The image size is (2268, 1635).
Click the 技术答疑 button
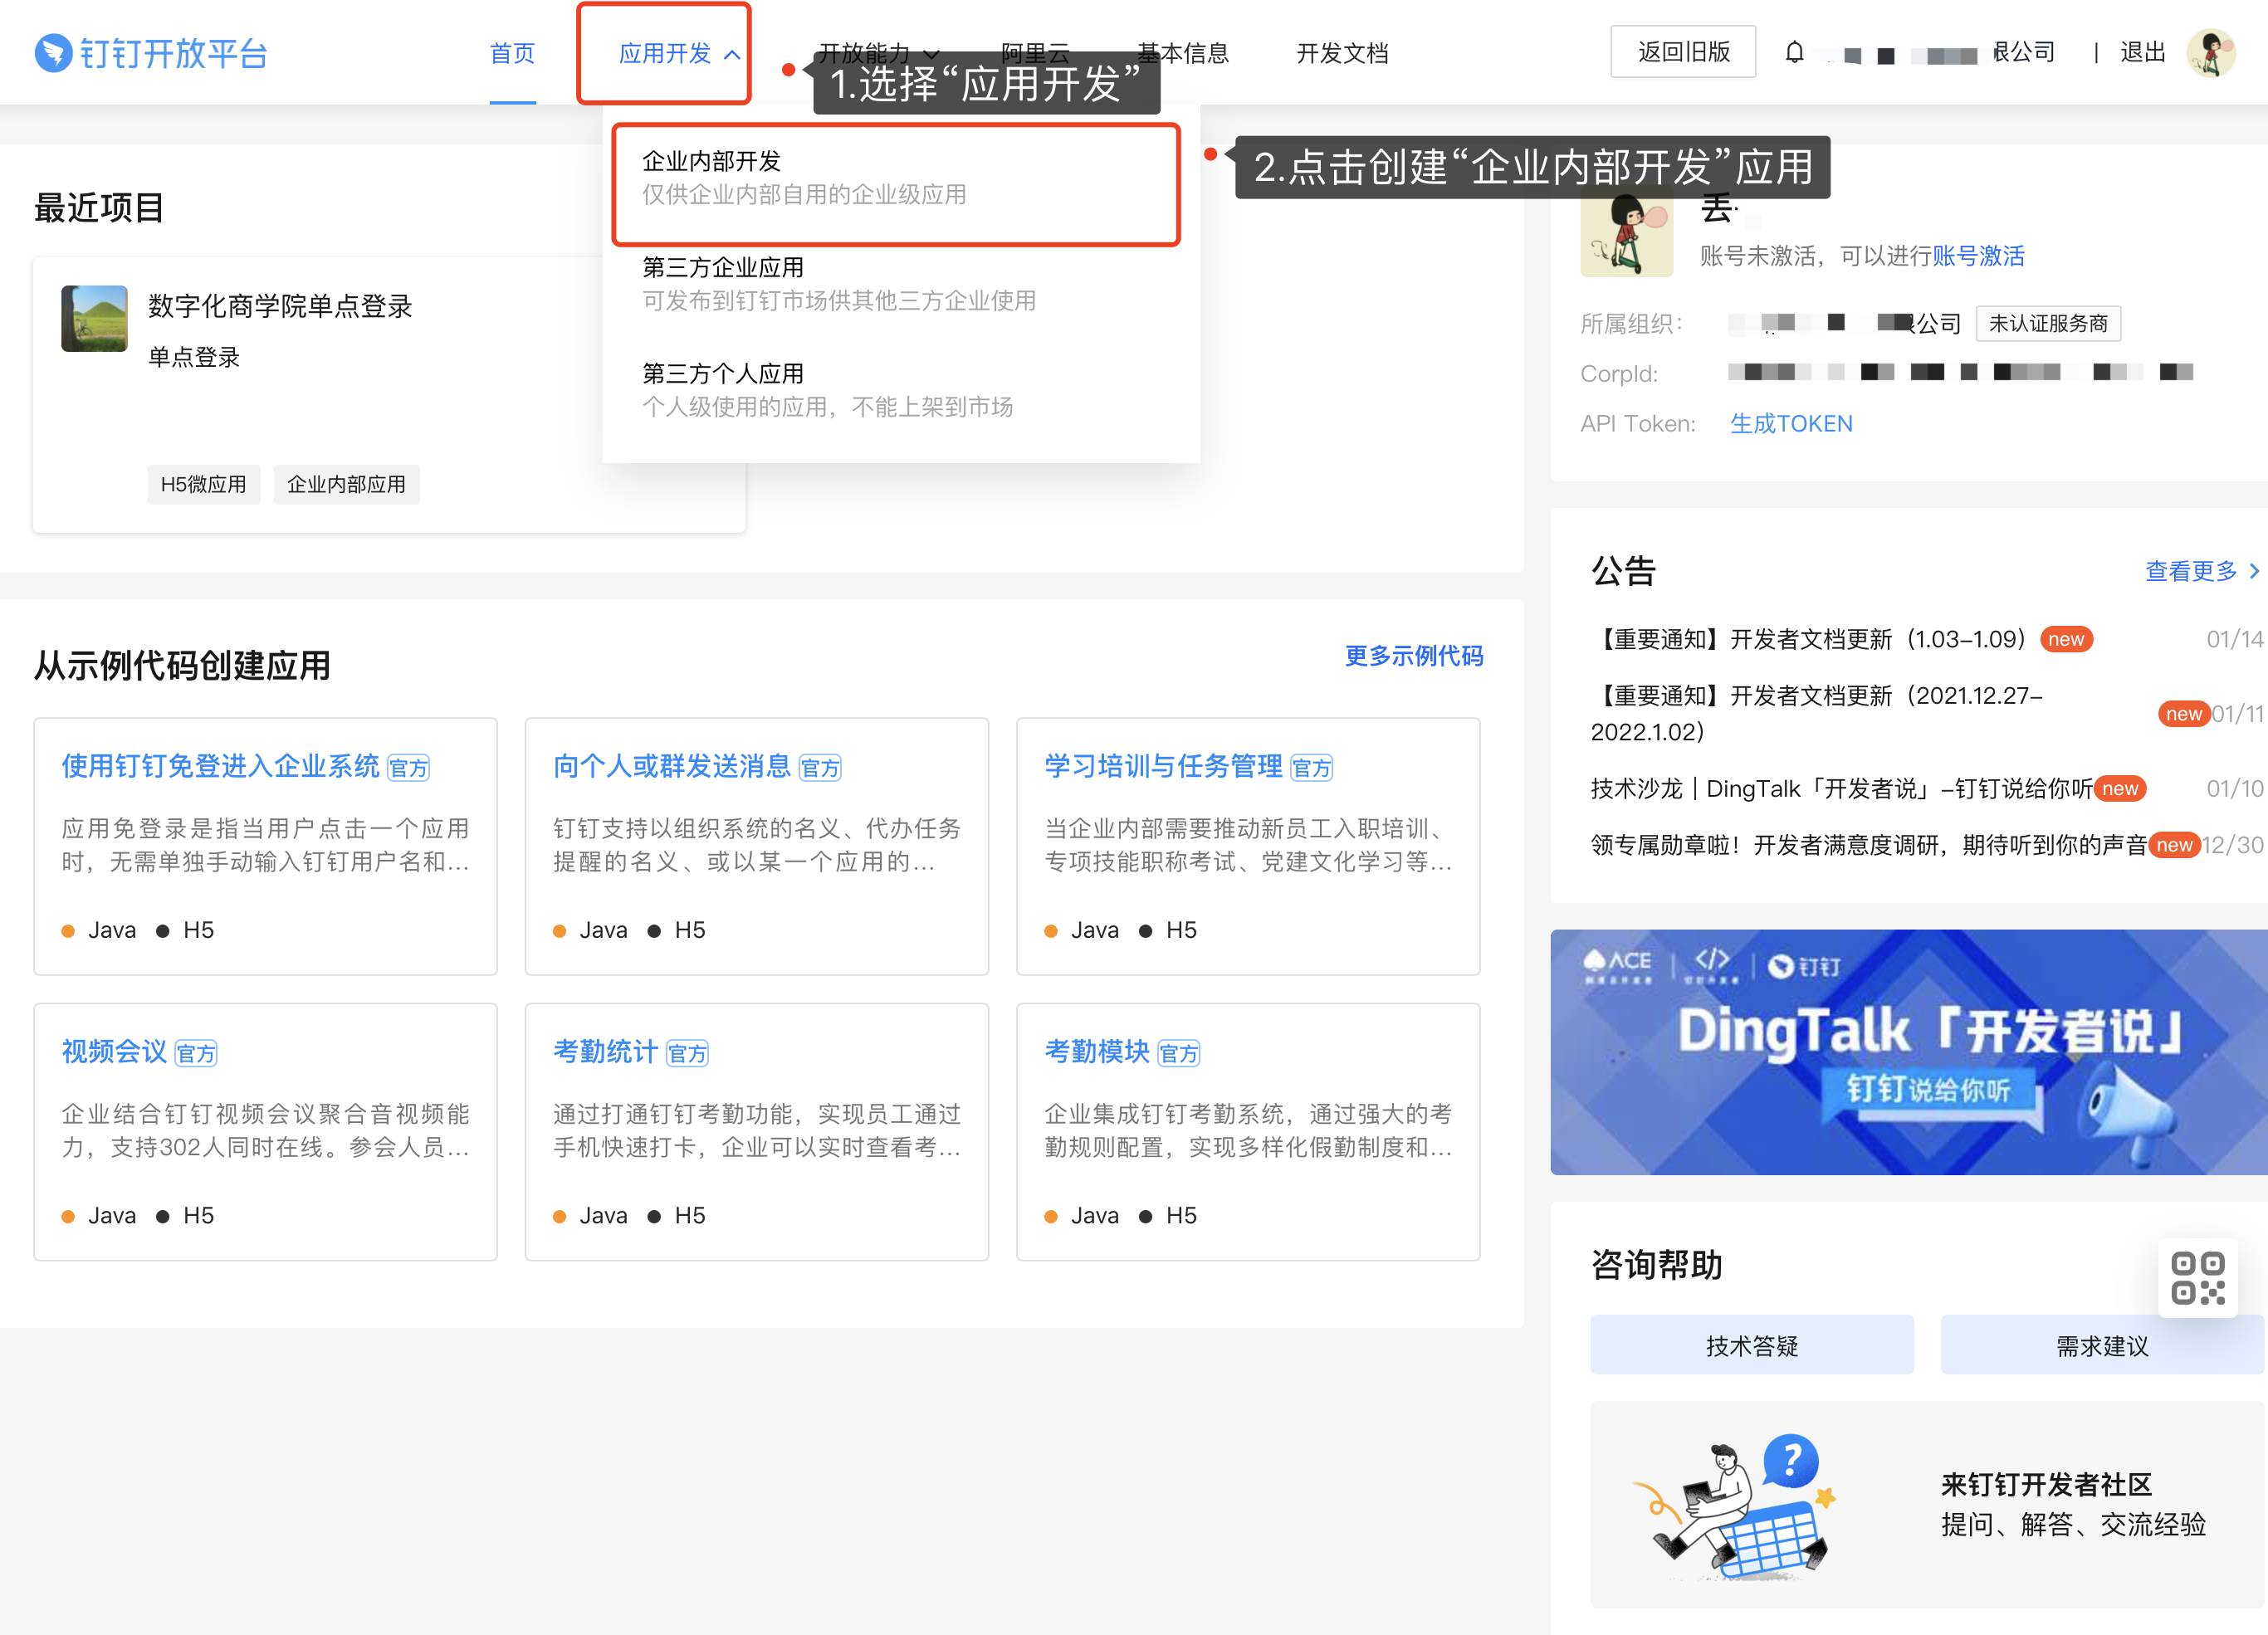click(x=1752, y=1345)
